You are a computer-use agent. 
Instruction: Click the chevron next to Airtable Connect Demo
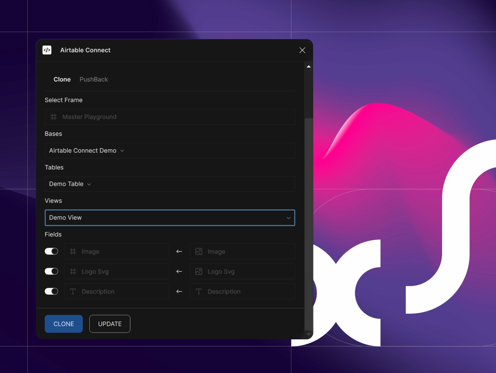tap(122, 151)
